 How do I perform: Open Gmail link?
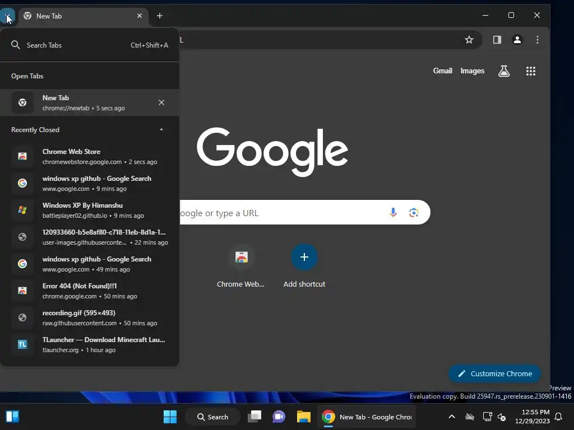point(443,71)
